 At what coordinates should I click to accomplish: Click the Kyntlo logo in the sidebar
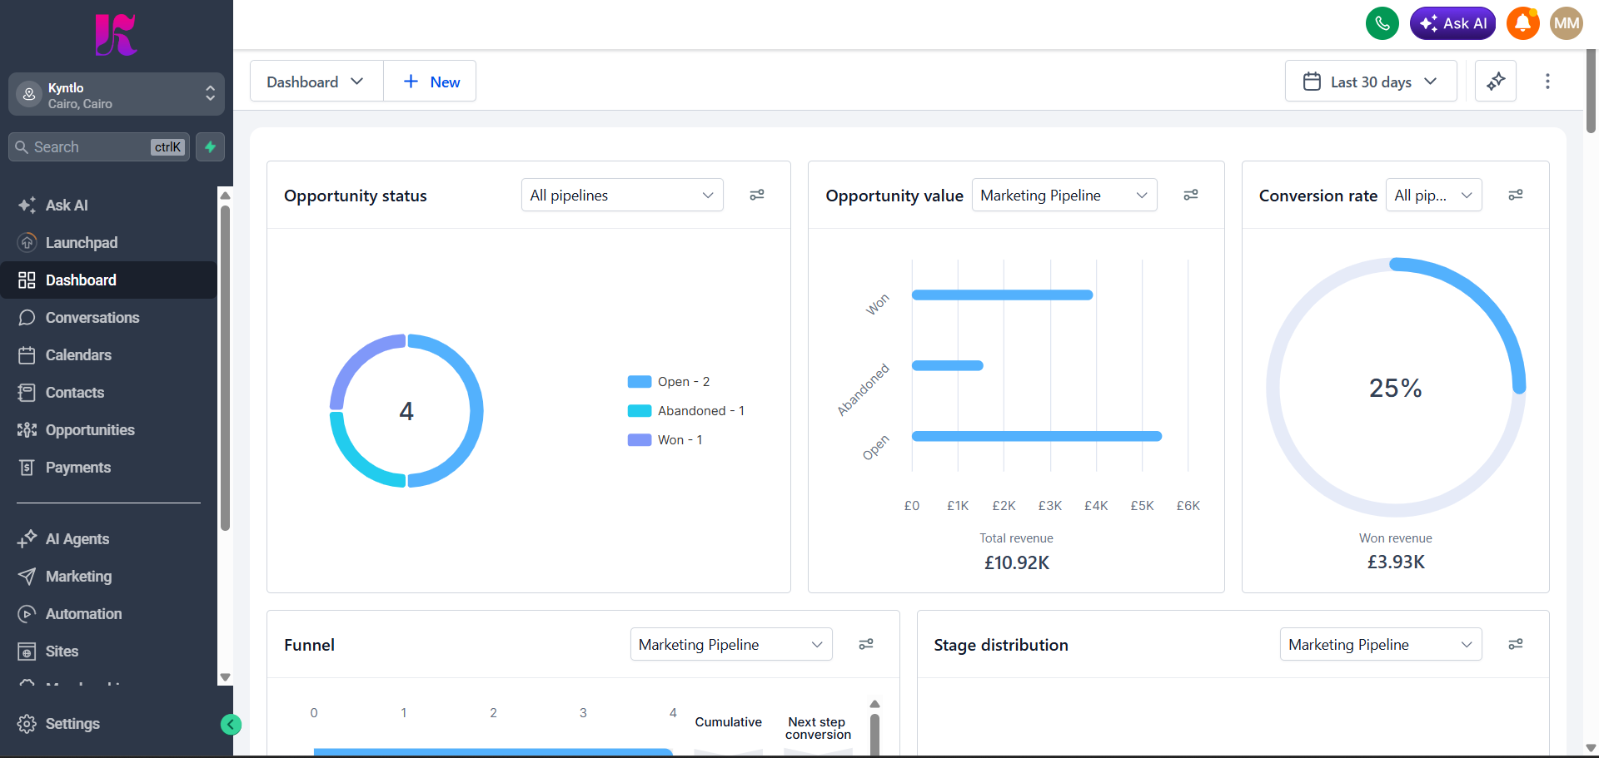tap(116, 35)
